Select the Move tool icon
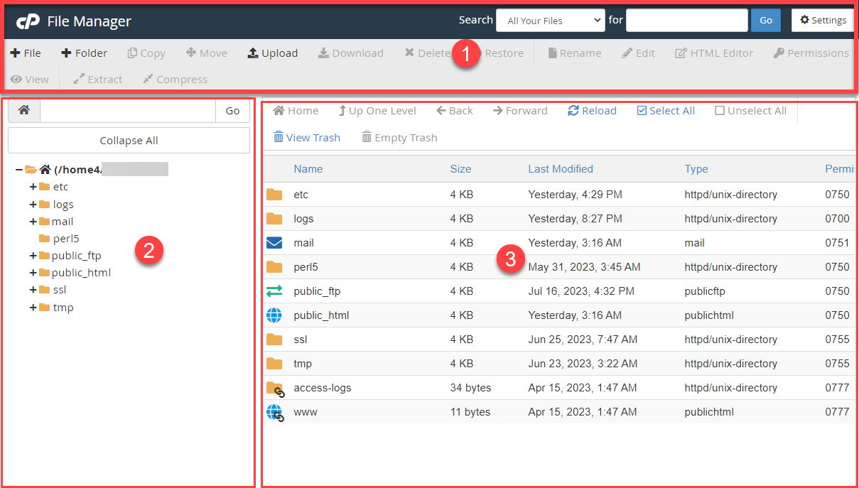Screen dimensions: 859x488 tap(206, 53)
